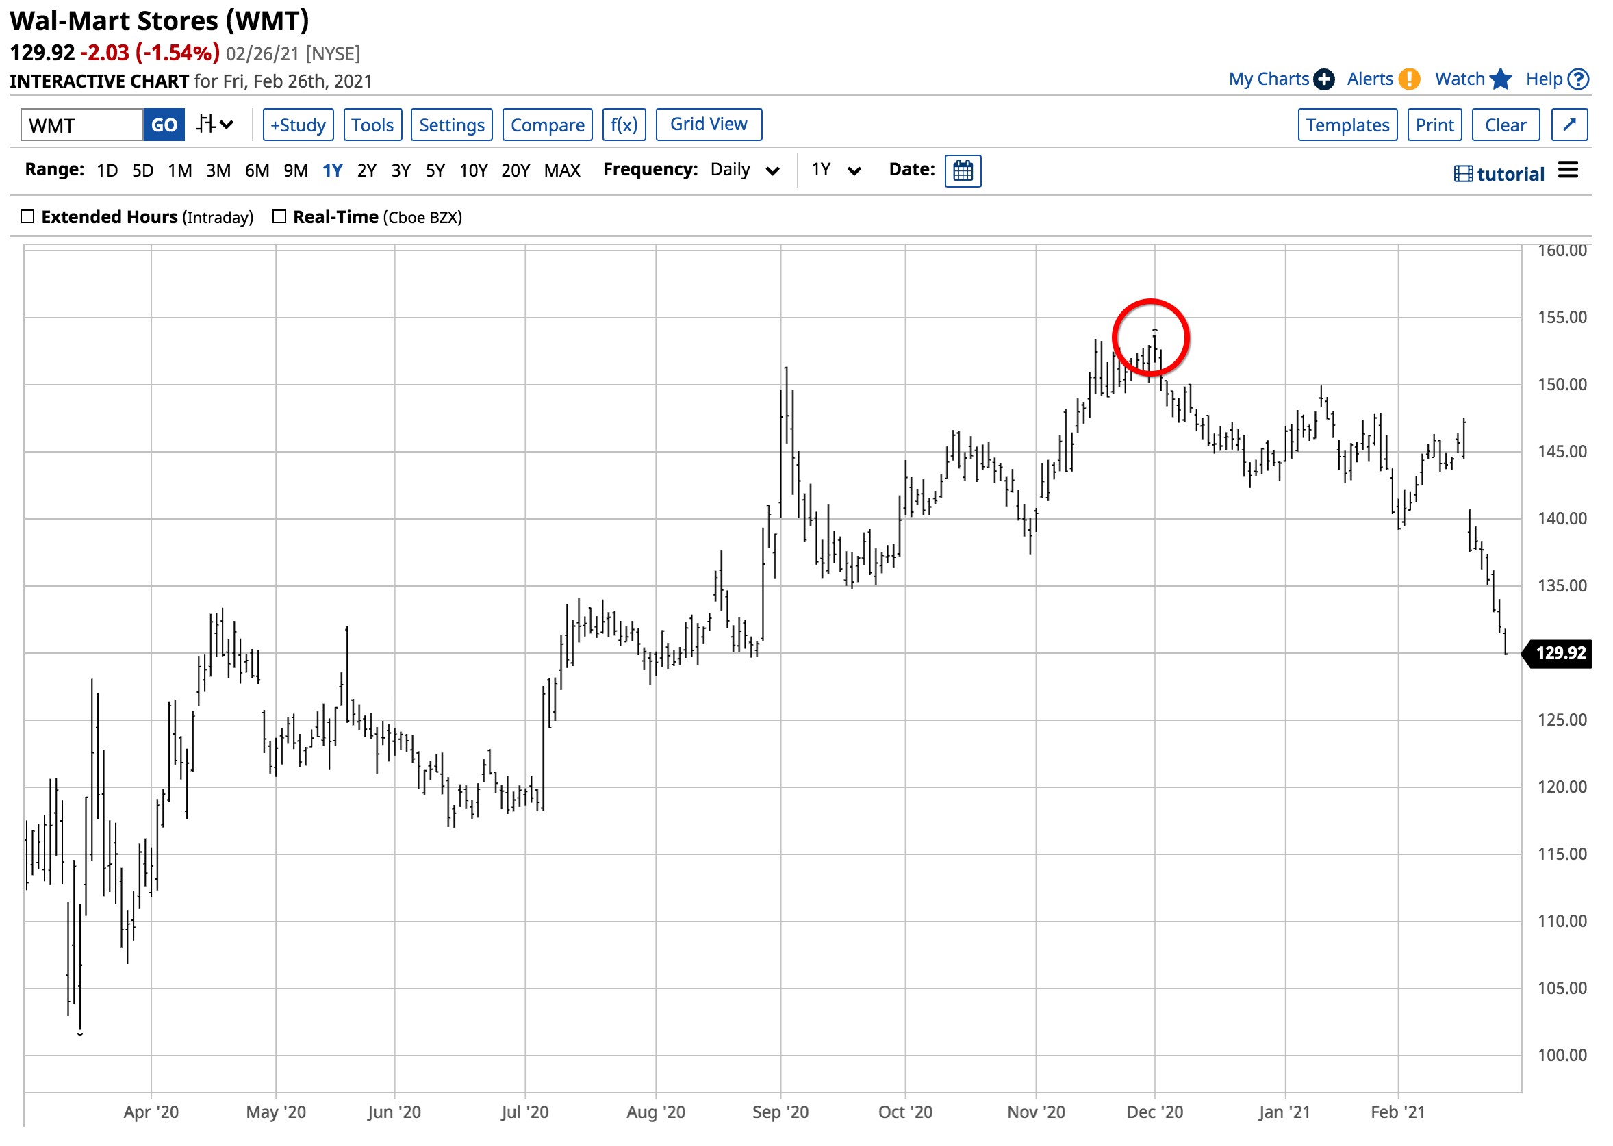The height and width of the screenshot is (1146, 1613).
Task: Select the 1M range
Action: pos(180,170)
